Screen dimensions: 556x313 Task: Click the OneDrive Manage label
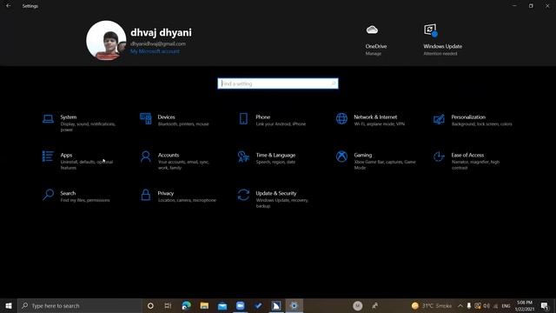[374, 54]
